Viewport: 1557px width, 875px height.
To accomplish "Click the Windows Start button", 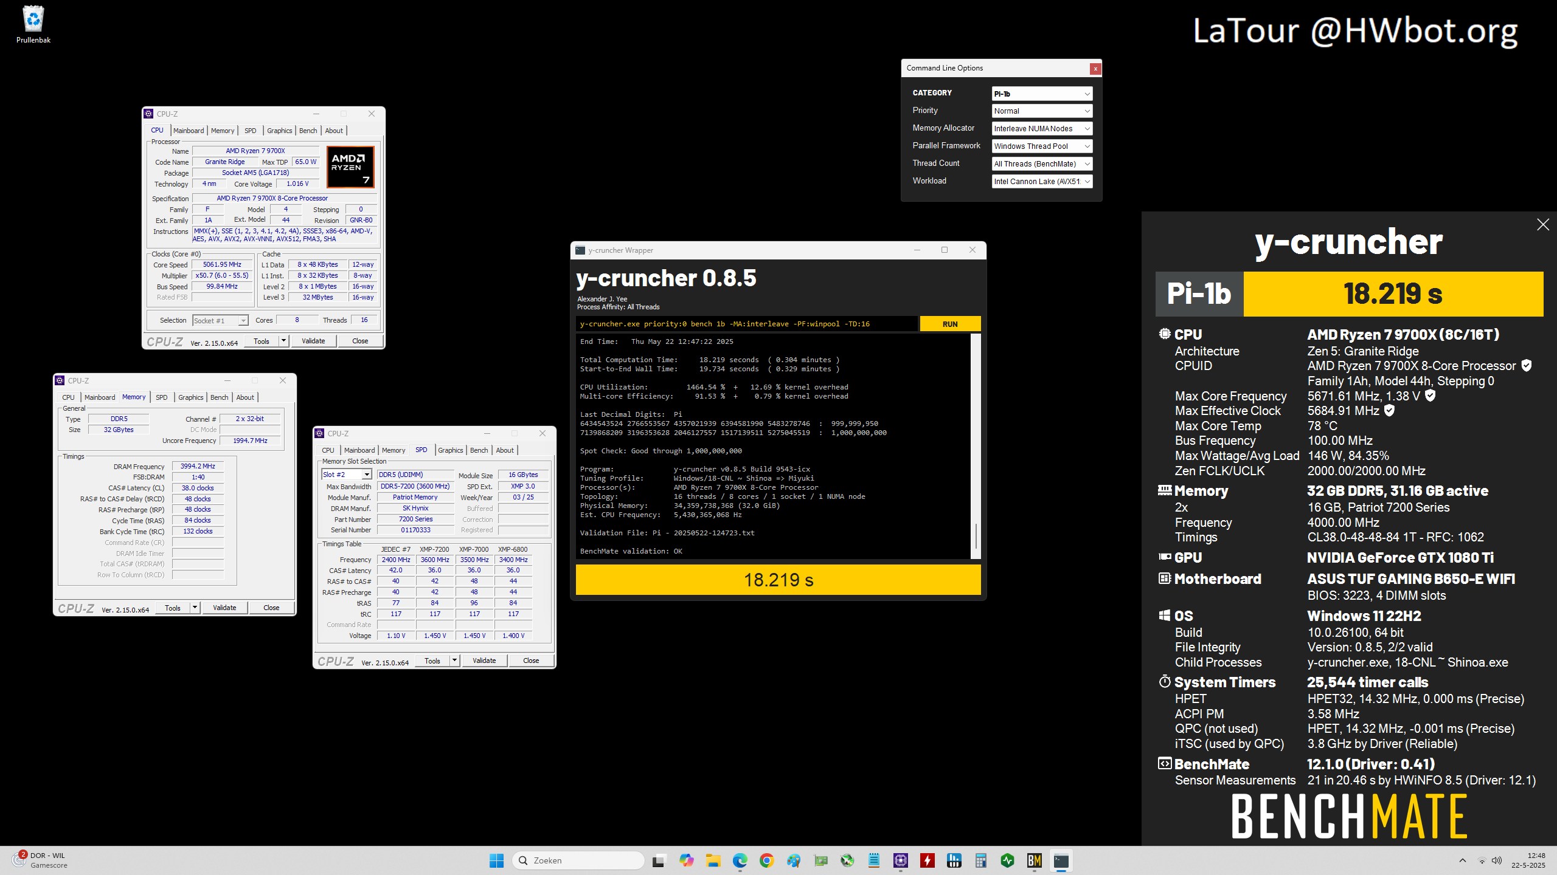I will coord(496,860).
